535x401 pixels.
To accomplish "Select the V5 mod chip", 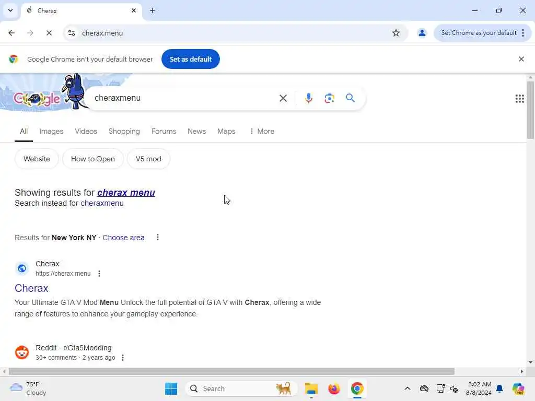I will click(x=148, y=159).
